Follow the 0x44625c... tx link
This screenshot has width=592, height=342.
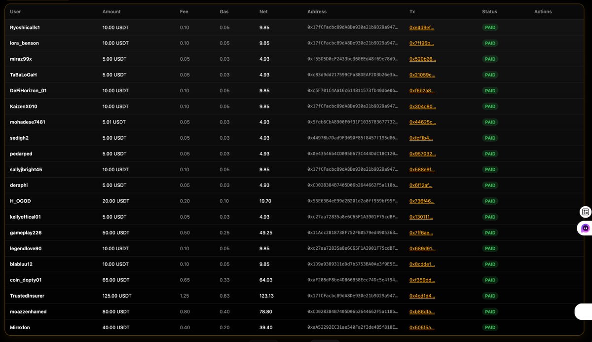pyautogui.click(x=423, y=122)
